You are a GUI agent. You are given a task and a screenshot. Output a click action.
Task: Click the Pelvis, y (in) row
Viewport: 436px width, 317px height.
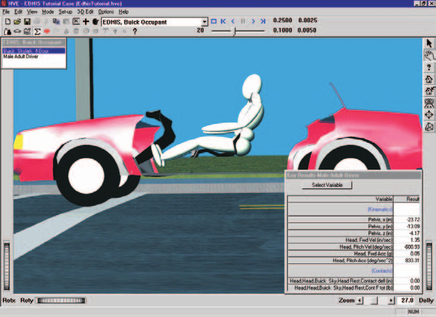(354, 227)
